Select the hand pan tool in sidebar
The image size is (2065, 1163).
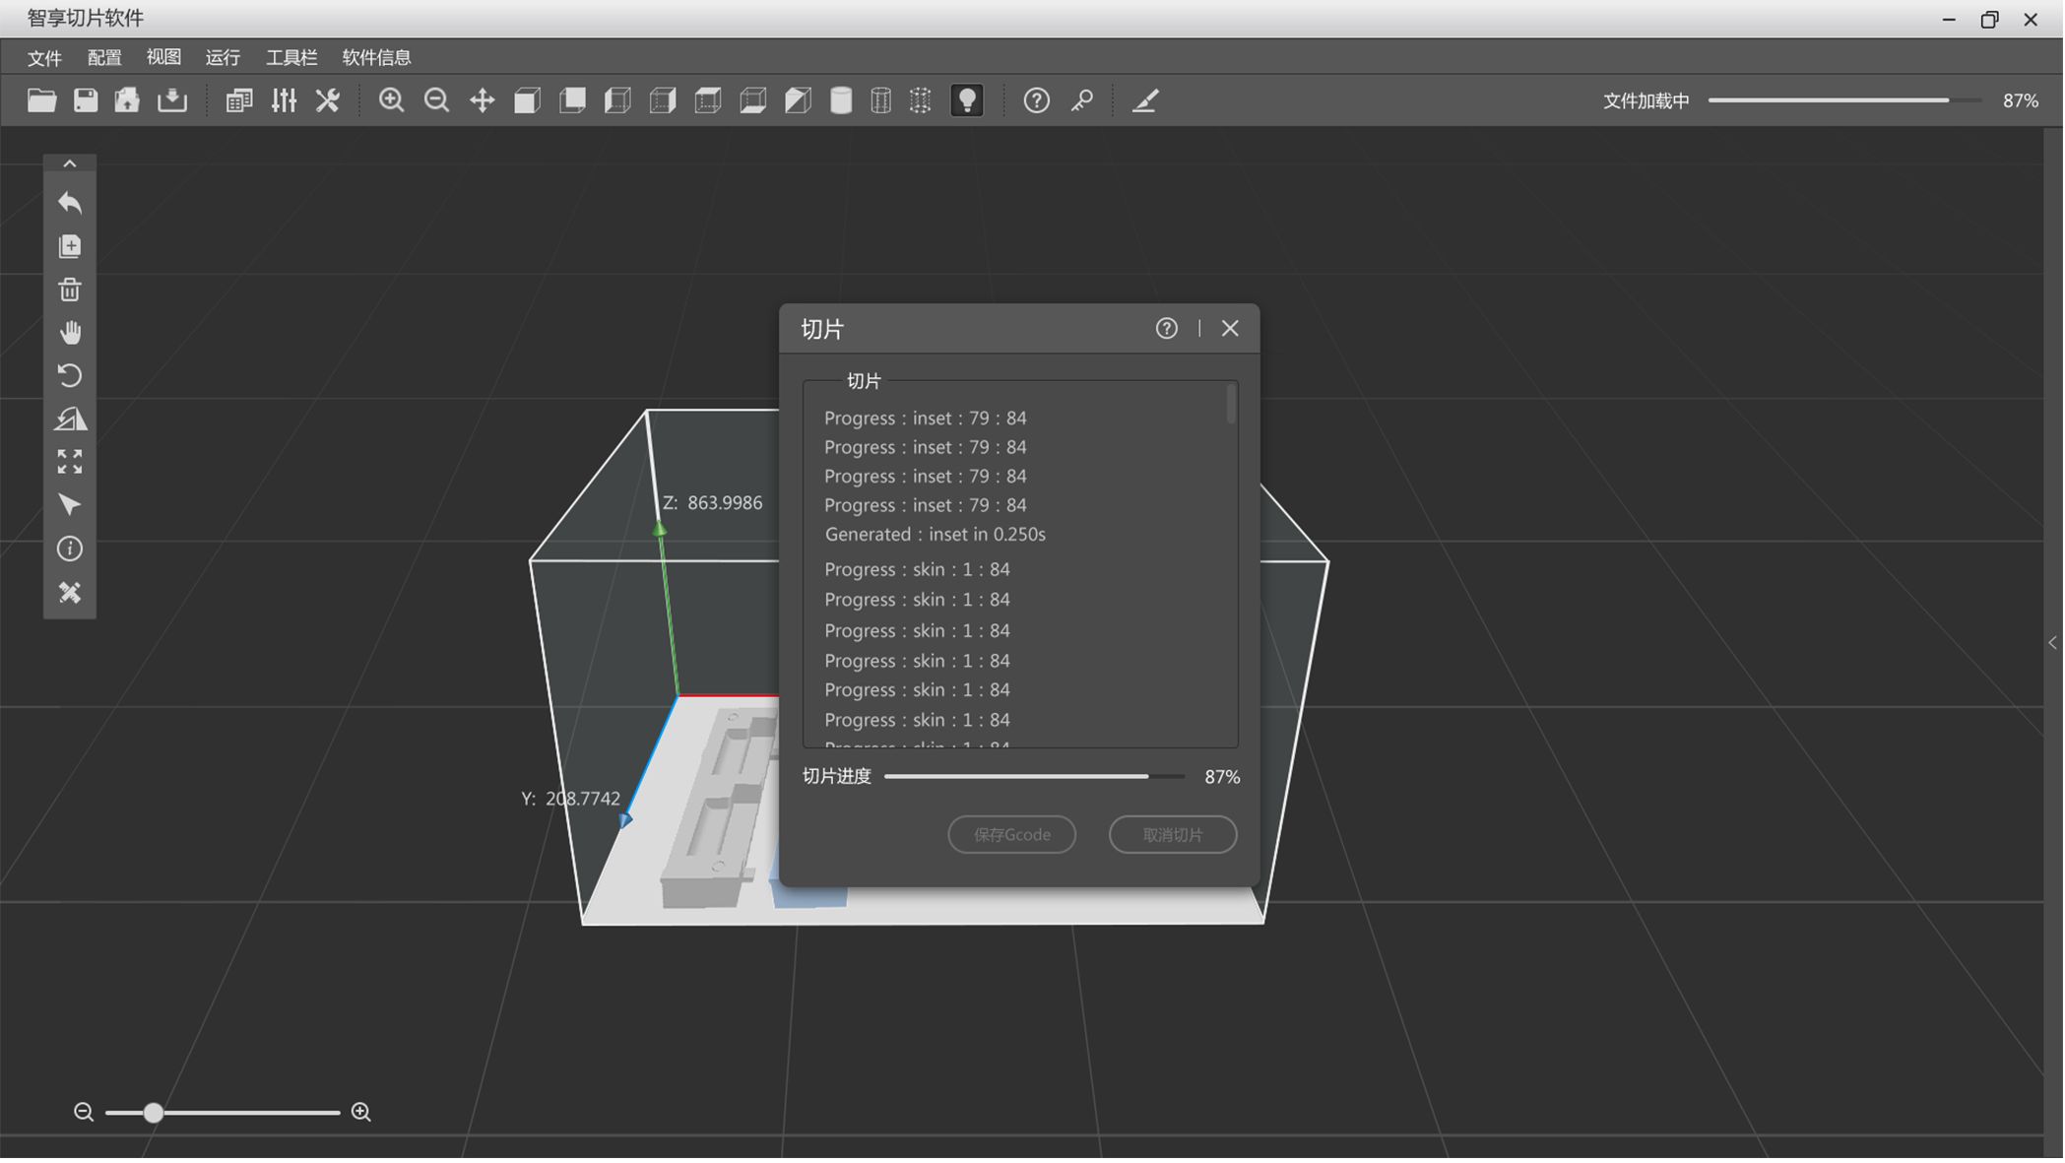[x=69, y=333]
